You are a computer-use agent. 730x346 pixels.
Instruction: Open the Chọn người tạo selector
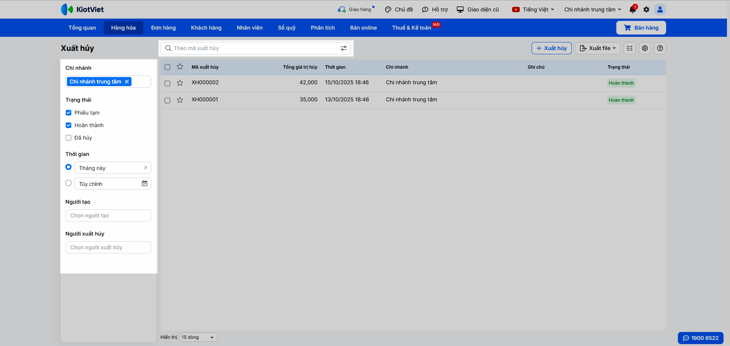[108, 215]
